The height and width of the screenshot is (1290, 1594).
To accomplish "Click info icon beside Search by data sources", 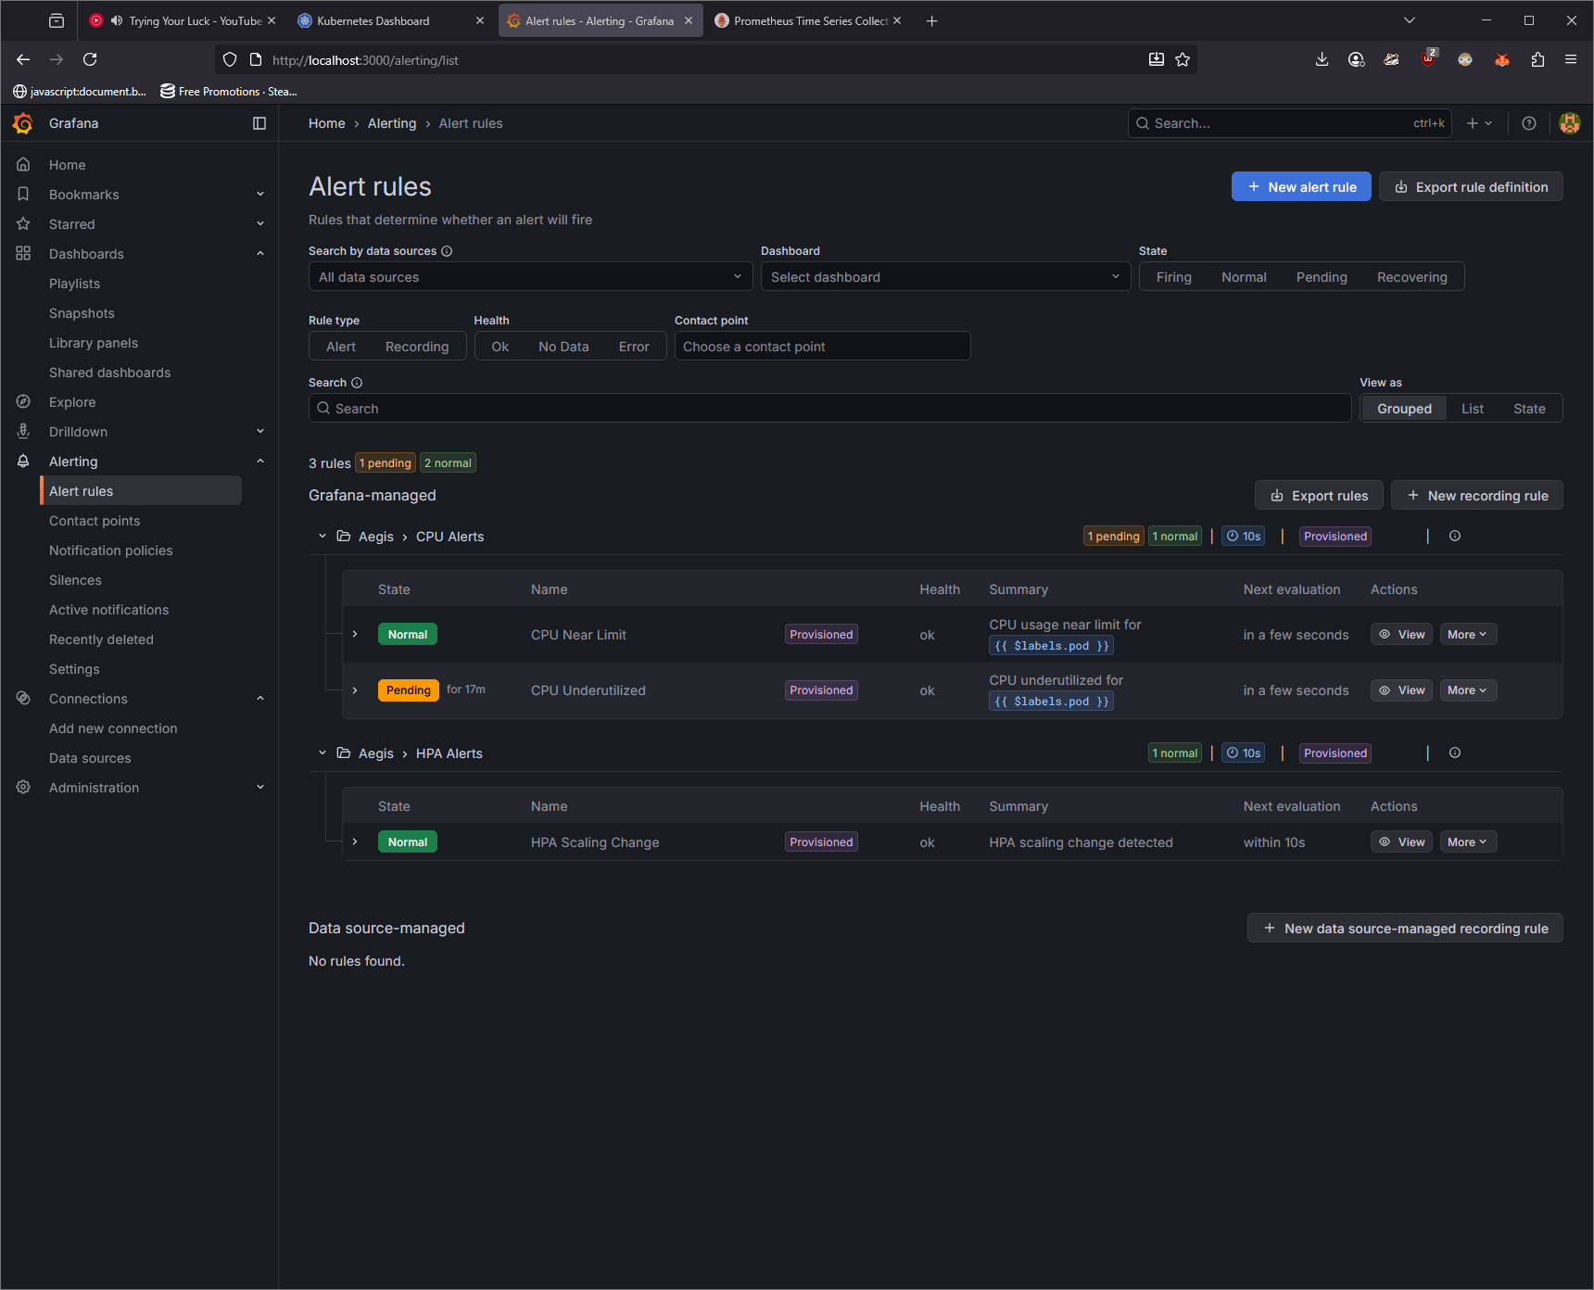I will 447,251.
